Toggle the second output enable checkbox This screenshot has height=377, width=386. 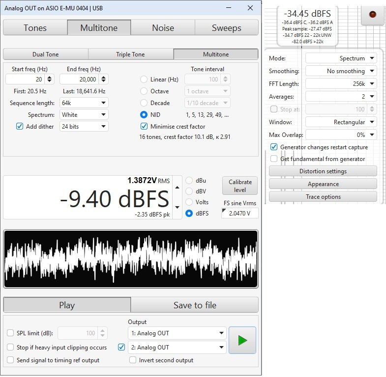[x=121, y=347]
